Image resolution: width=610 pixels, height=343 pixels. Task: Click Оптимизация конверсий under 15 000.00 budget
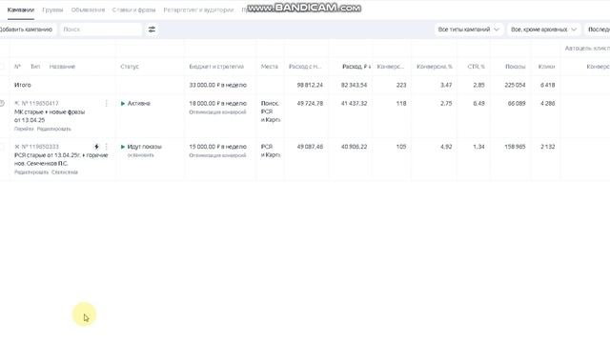click(217, 155)
